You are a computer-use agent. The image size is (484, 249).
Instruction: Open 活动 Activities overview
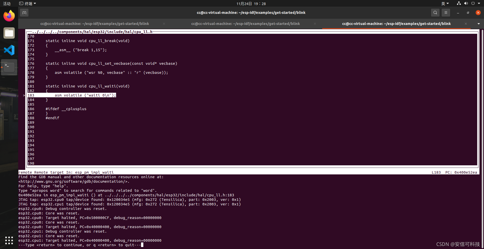click(7, 4)
